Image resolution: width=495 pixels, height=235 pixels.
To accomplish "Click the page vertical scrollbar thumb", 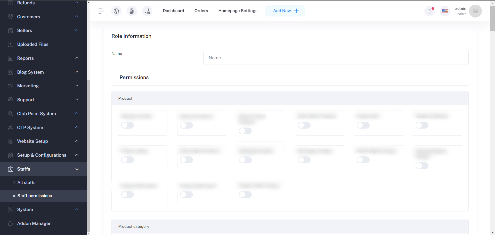I will (x=492, y=18).
